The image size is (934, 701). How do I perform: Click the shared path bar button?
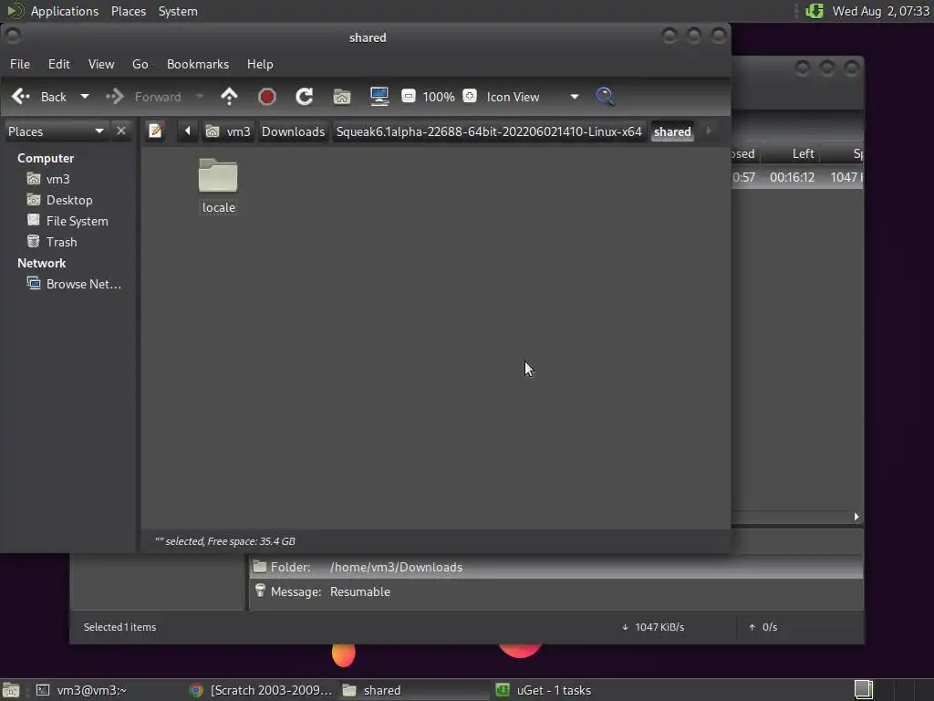[672, 131]
